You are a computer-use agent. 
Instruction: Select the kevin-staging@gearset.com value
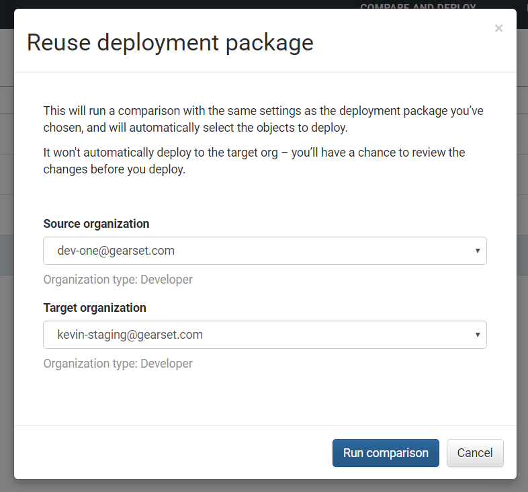(130, 335)
